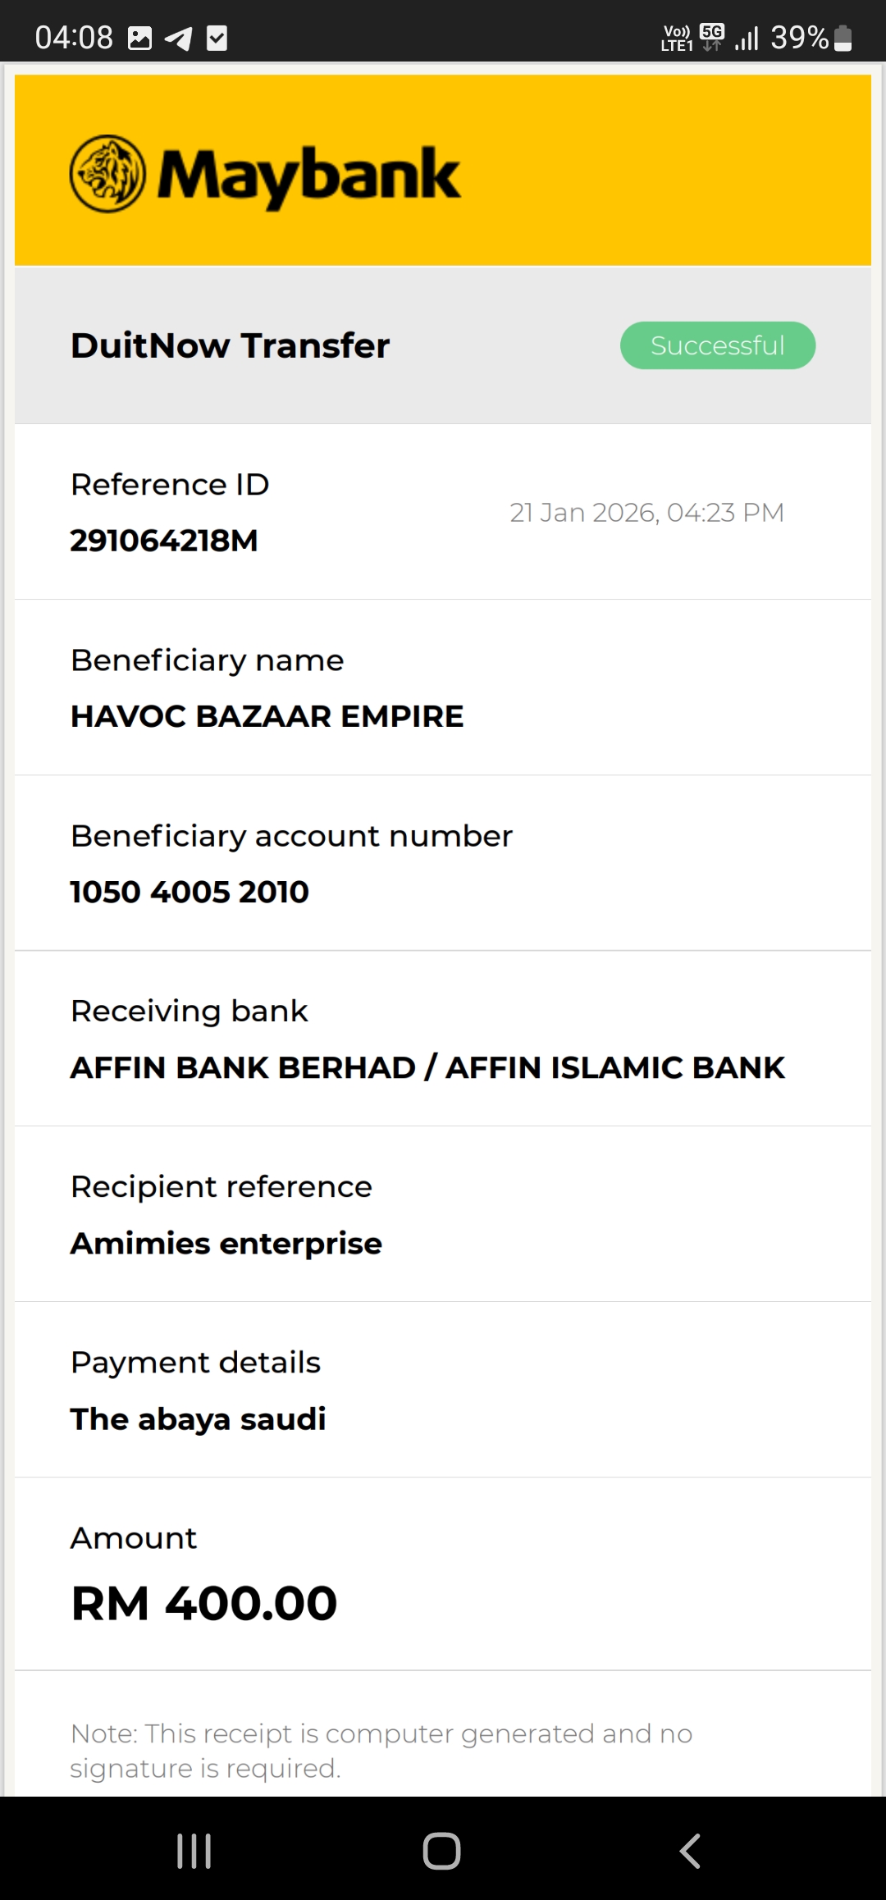Tap the checkmark task notification icon
The image size is (886, 1900).
(x=217, y=38)
